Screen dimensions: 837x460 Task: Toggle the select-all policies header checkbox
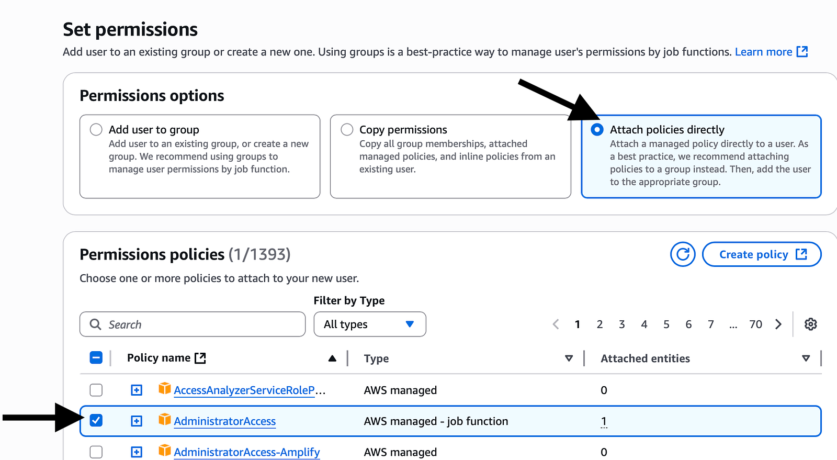click(96, 358)
